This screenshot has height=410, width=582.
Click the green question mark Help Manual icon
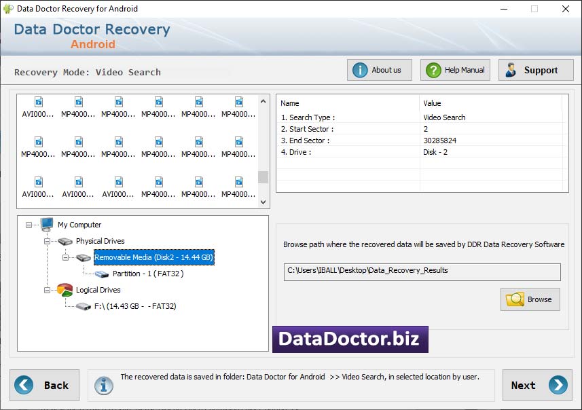432,69
